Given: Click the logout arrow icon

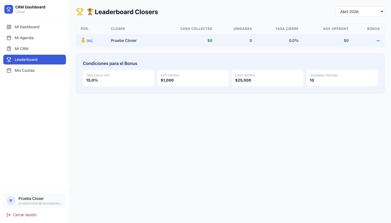Looking at the screenshot, I should click(9, 215).
